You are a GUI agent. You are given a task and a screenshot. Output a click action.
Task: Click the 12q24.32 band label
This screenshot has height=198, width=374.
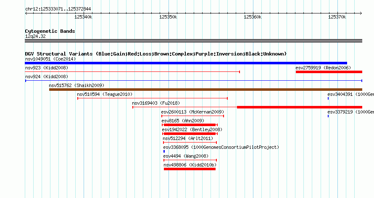coord(35,36)
